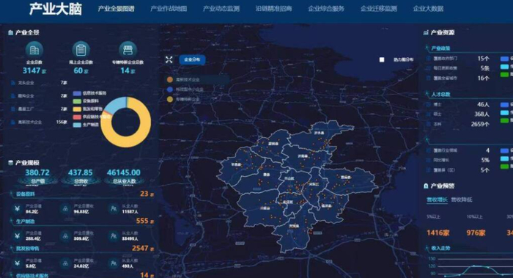
Task: Open the 企业大数据 navigation link
Action: click(428, 9)
